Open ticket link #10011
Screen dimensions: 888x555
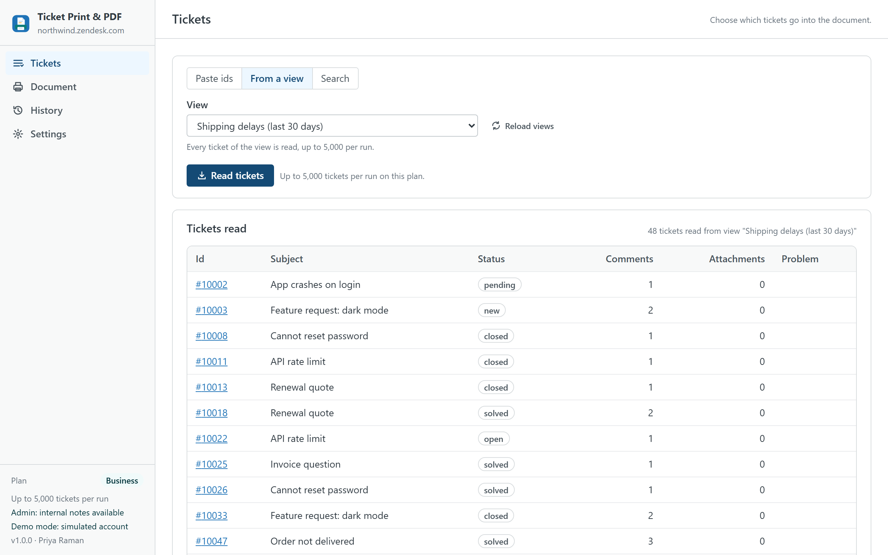click(211, 361)
